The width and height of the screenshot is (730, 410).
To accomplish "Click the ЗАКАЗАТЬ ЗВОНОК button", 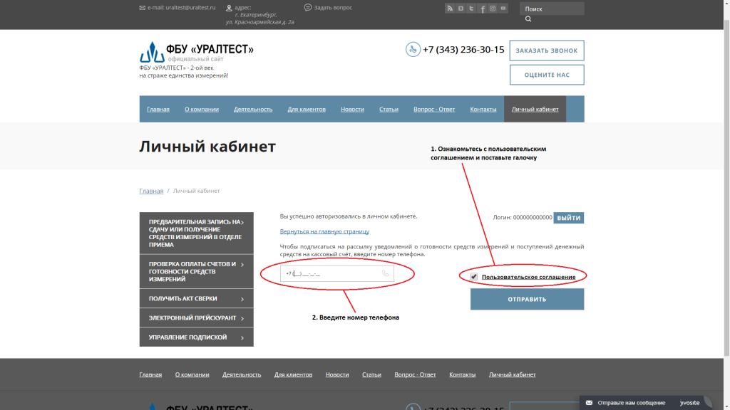I will point(547,51).
